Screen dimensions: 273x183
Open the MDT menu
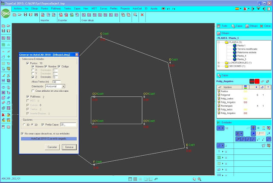tap(94, 9)
